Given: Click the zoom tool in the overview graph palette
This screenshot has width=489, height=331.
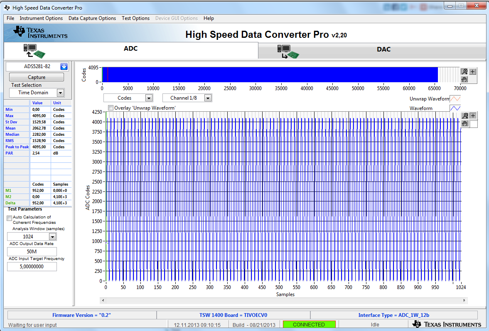Looking at the screenshot, I should click(x=465, y=71).
